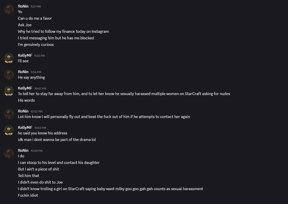Click the KellyMF username at 10:47 PM
Image resolution: width=288 pixels, height=204 pixels.
point(25,88)
